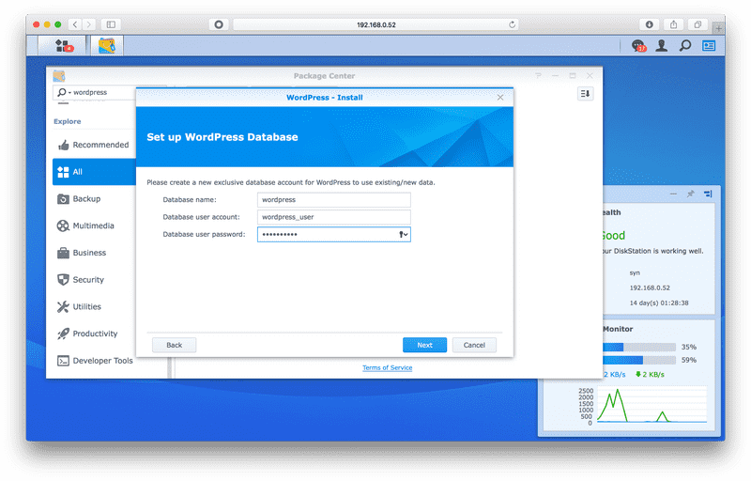Go Back in the WordPress installer
The image size is (751, 481).
(x=174, y=345)
